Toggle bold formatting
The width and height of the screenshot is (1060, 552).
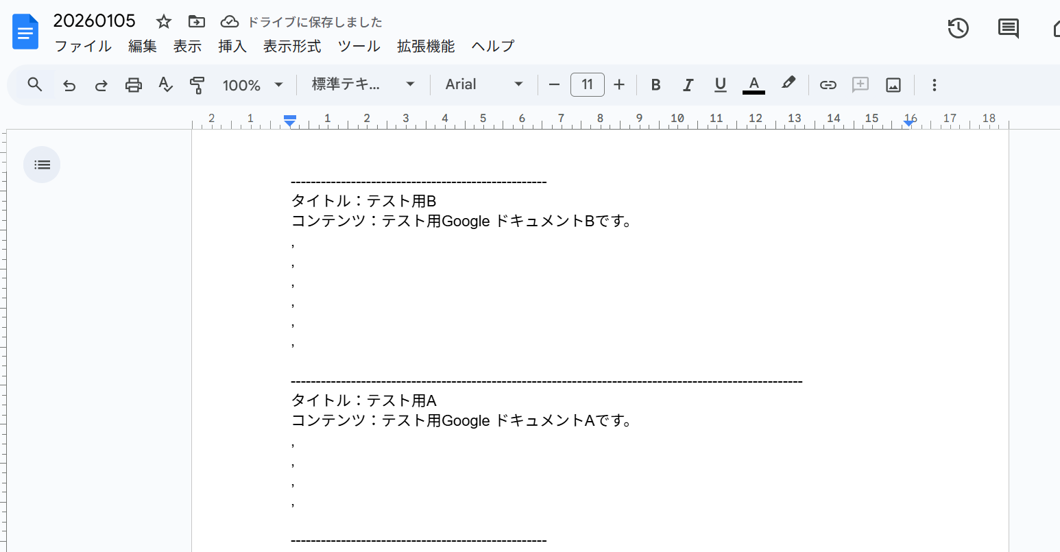655,85
